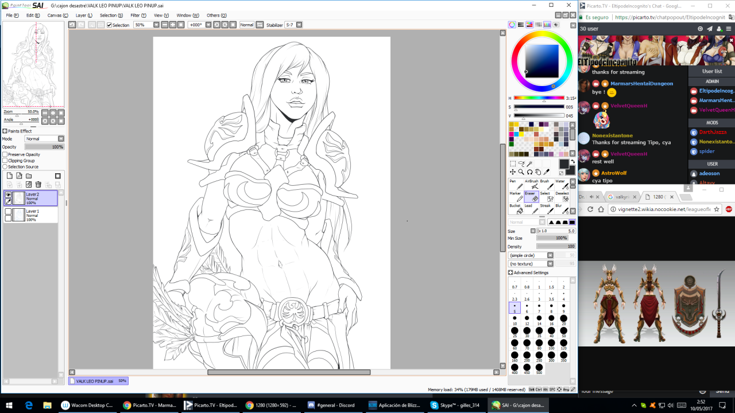
Task: Enable Preserve Opacity
Action: [5, 154]
